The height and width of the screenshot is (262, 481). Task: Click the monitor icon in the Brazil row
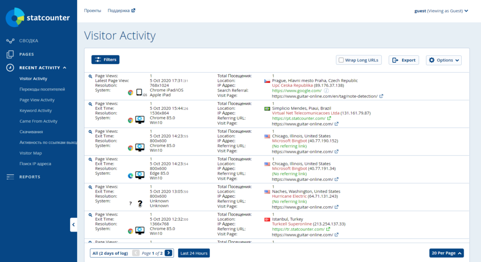(140, 120)
